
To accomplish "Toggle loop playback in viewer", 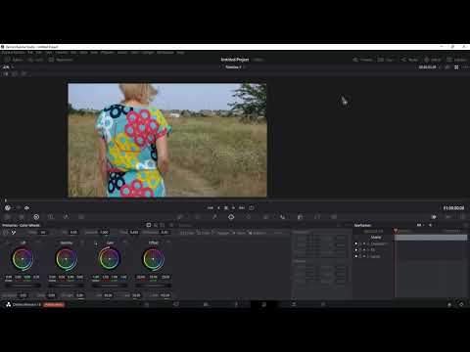I will tap(252, 207).
